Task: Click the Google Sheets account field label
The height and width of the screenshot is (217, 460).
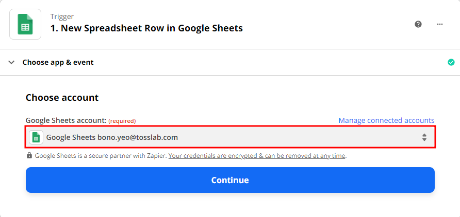Action: tap(65, 120)
